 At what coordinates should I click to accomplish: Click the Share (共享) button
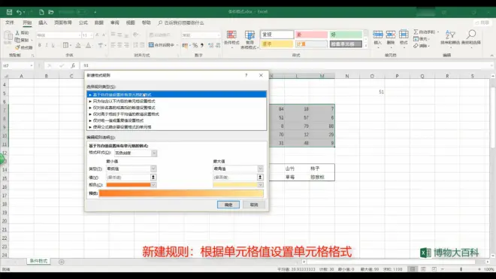click(482, 23)
